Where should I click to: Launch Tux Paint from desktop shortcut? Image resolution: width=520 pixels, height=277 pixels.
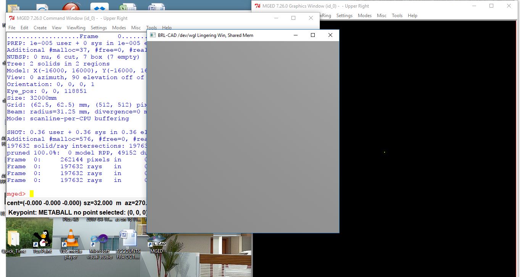42,242
